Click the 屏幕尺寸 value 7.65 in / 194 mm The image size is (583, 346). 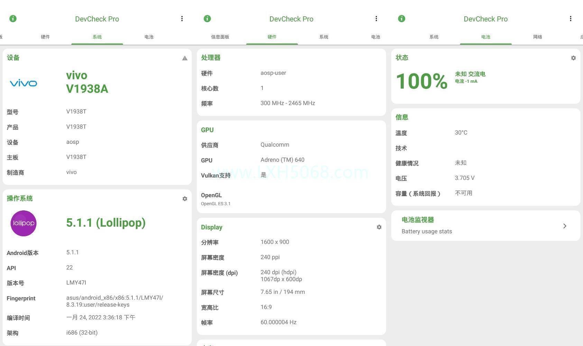point(283,292)
